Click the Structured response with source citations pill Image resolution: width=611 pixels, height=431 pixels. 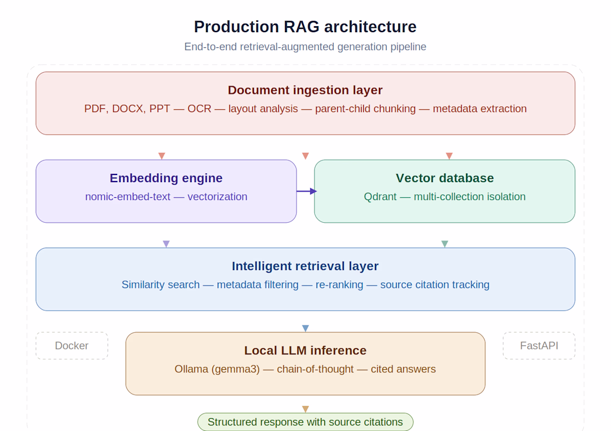click(x=305, y=422)
